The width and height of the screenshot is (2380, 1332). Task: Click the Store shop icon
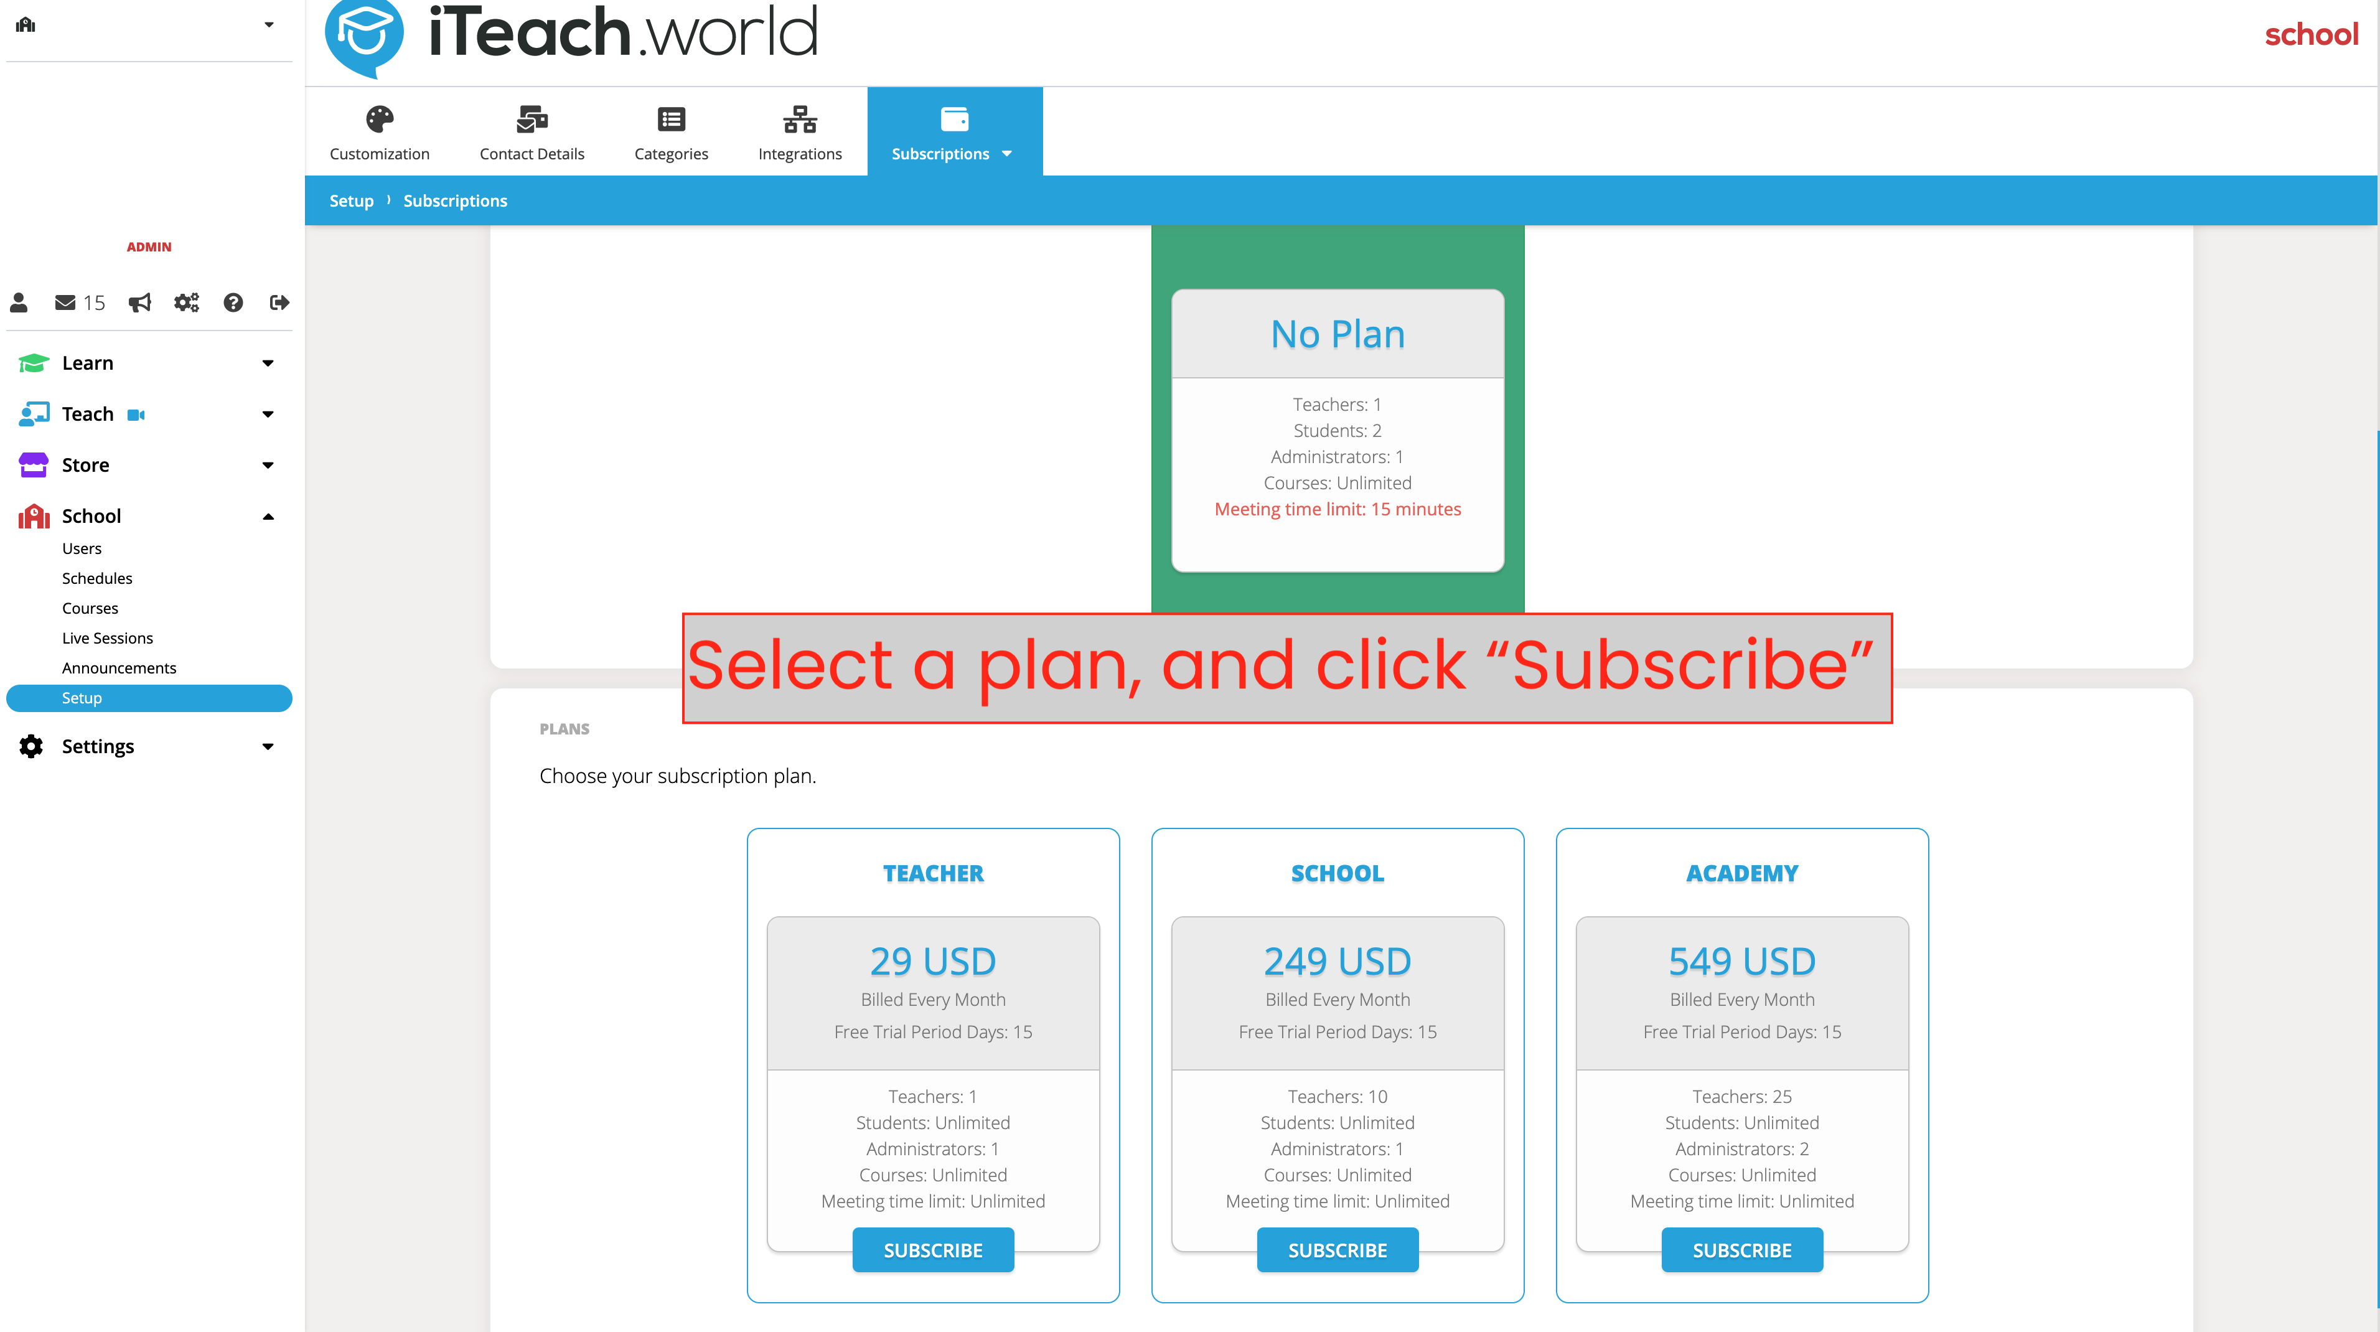pos(33,464)
